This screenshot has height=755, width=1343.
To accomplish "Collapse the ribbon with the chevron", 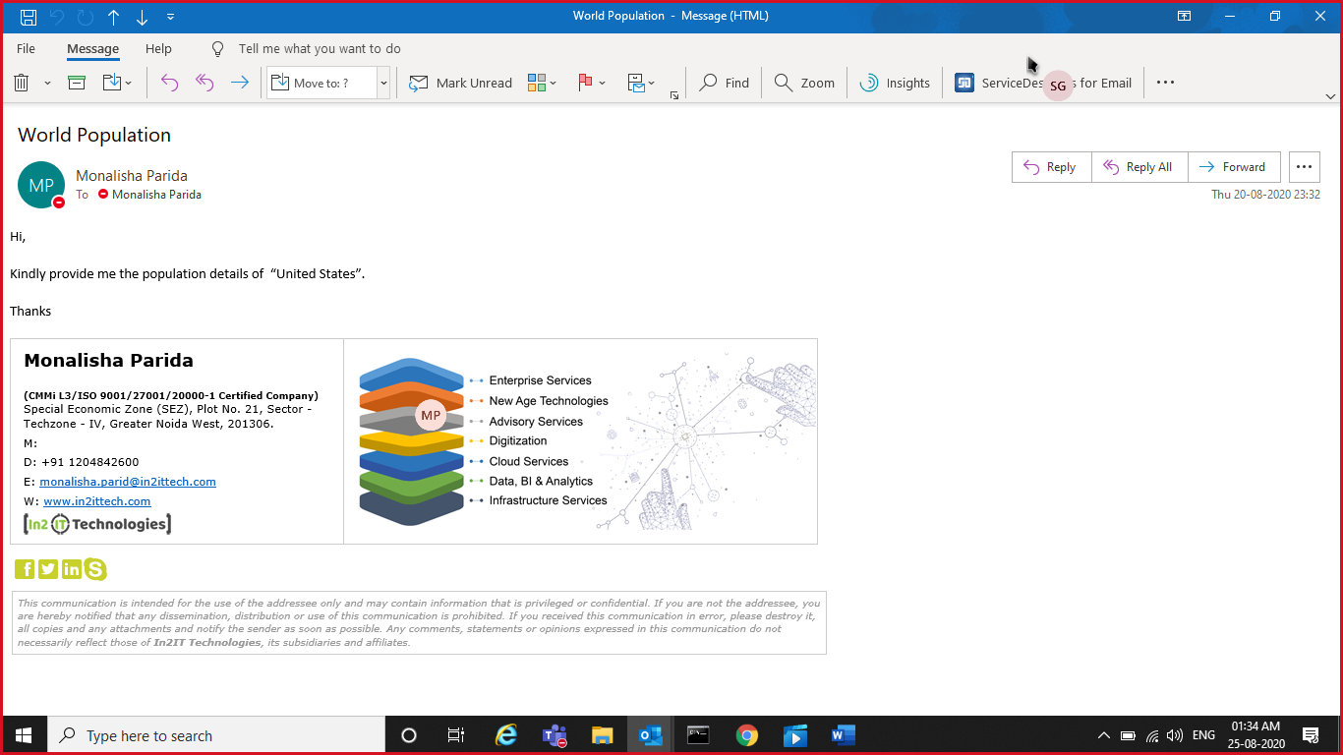I will point(1331,96).
